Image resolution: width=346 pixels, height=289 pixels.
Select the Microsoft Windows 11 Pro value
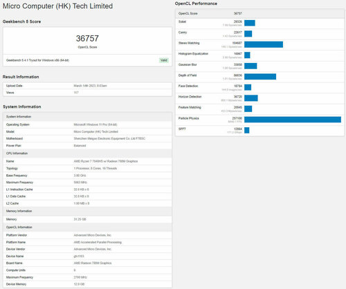tap(95, 124)
